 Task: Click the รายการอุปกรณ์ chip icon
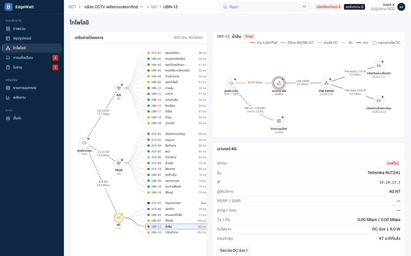[x=8, y=88]
